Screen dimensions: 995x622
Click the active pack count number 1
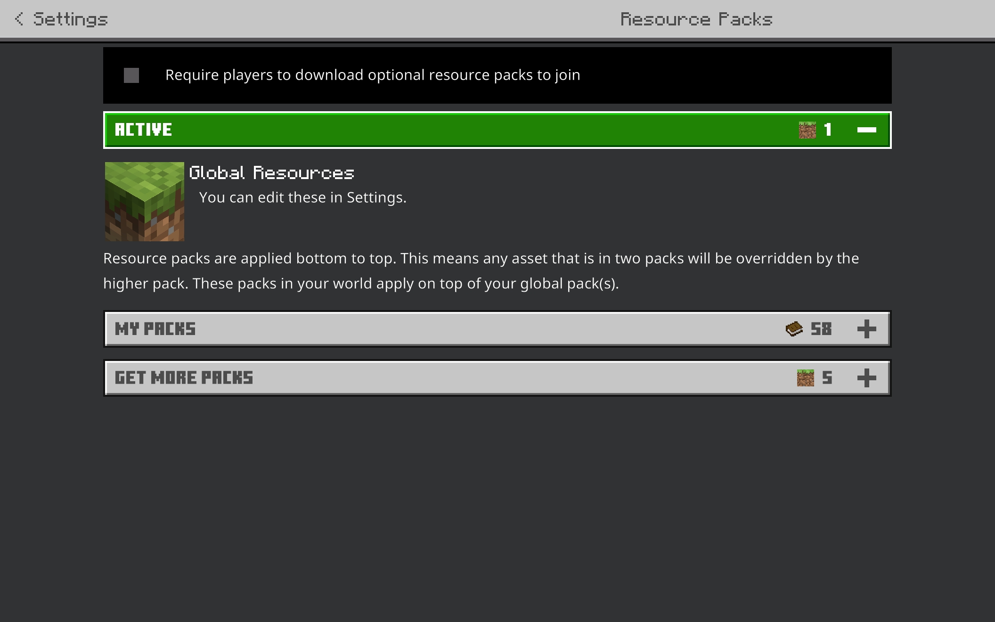tap(828, 130)
